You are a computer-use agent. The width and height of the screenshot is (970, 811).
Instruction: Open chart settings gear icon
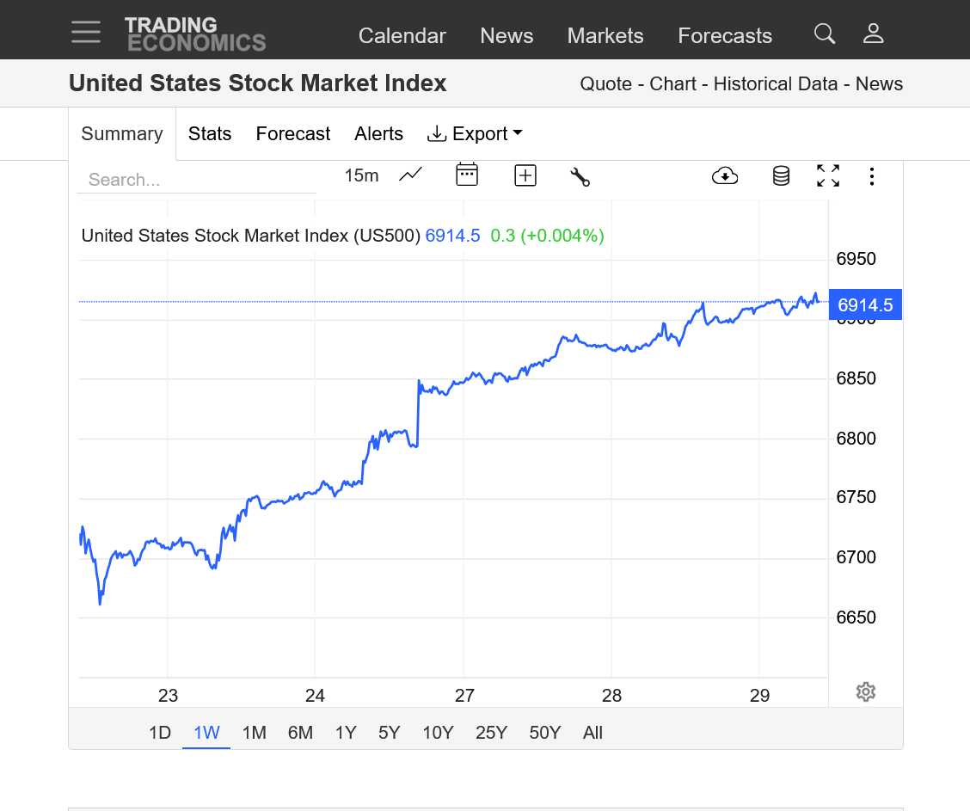click(865, 691)
